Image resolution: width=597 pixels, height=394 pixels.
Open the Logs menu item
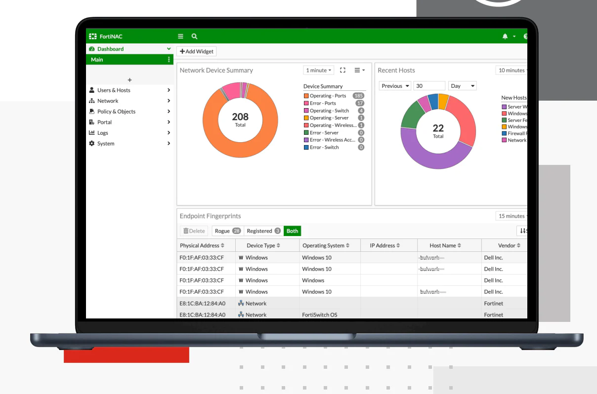coord(129,133)
